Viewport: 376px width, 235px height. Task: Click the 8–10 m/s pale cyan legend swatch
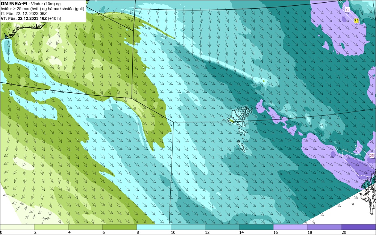click(154, 227)
